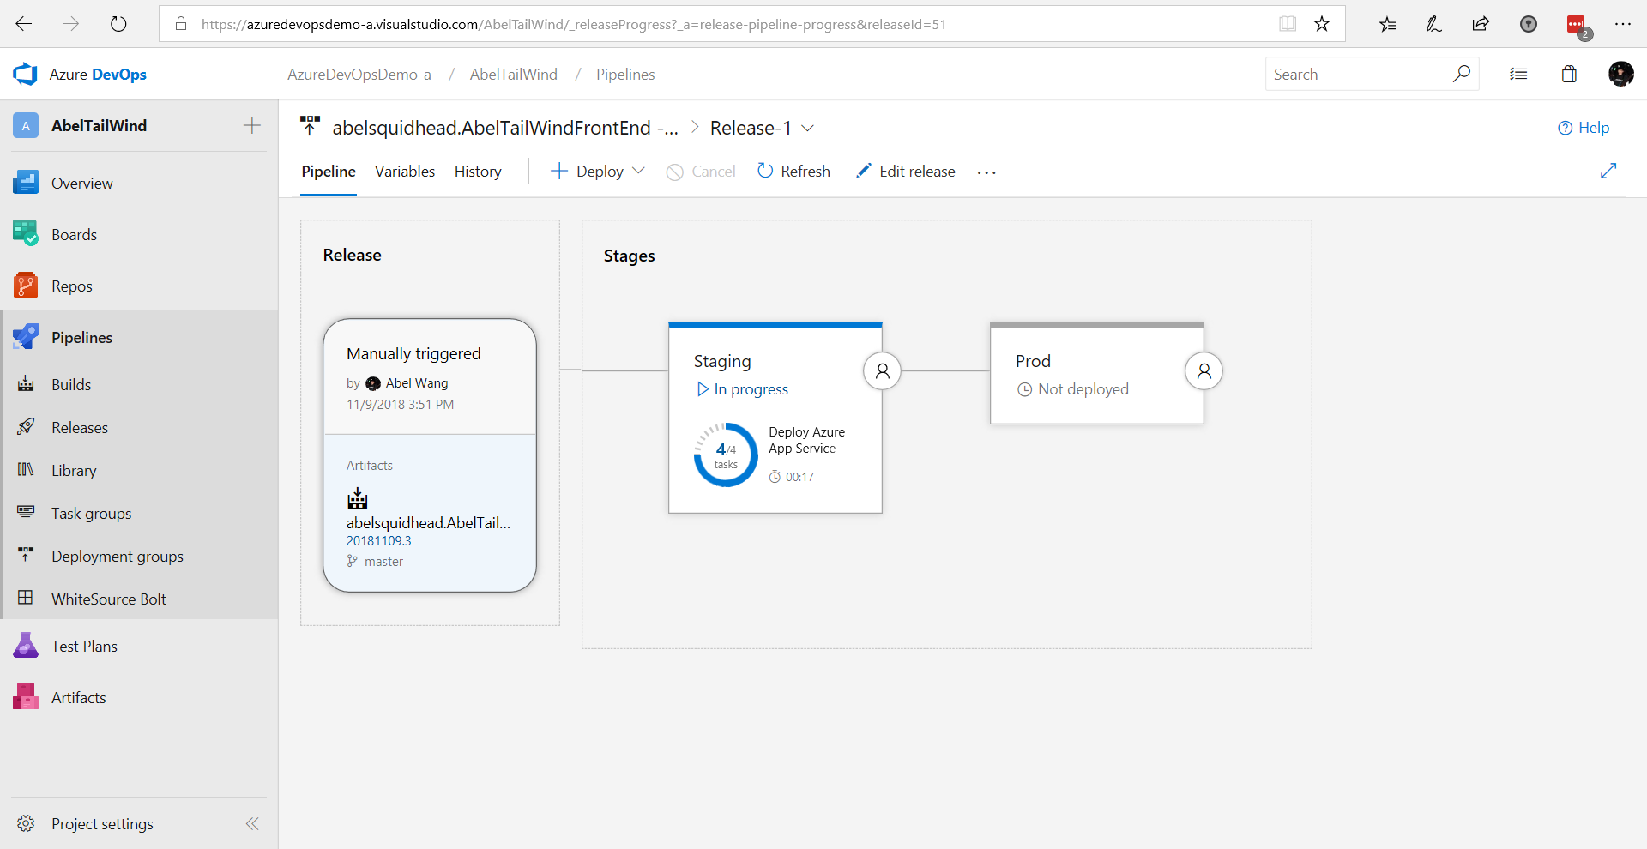The height and width of the screenshot is (849, 1647).
Task: Open Project settings gear
Action: coord(26,823)
